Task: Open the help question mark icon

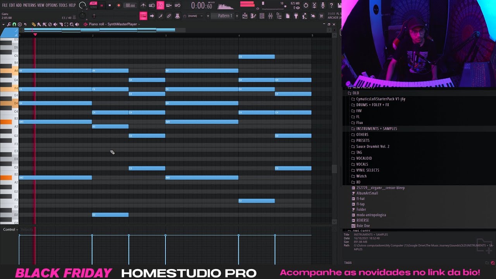Action: (x=331, y=5)
